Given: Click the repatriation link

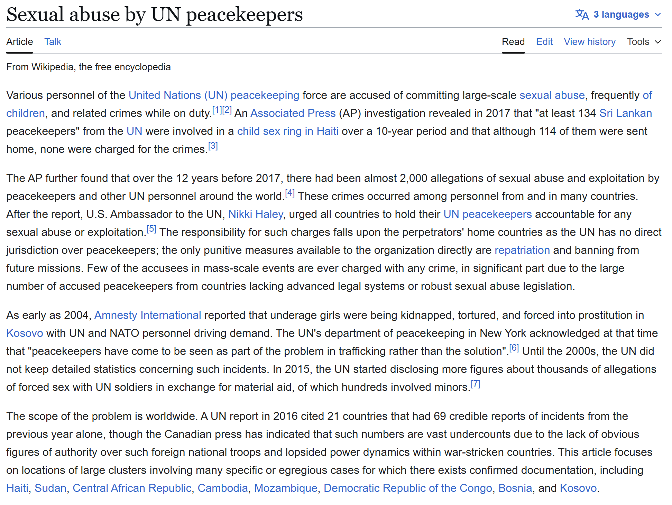Looking at the screenshot, I should point(522,250).
